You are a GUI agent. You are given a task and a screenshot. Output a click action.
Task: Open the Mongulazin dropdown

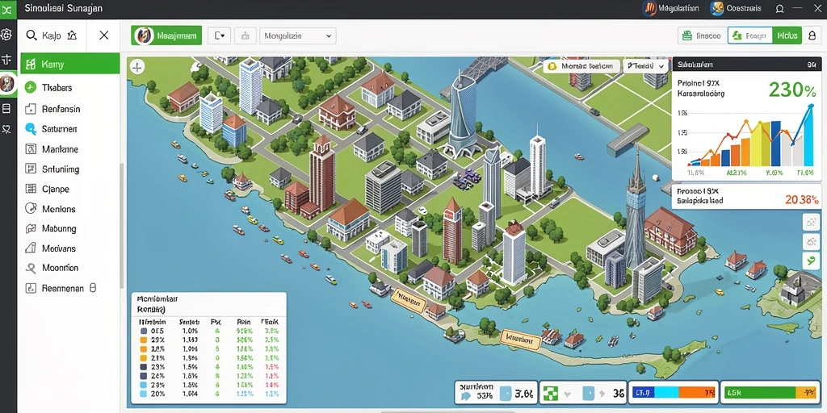pyautogui.click(x=297, y=35)
